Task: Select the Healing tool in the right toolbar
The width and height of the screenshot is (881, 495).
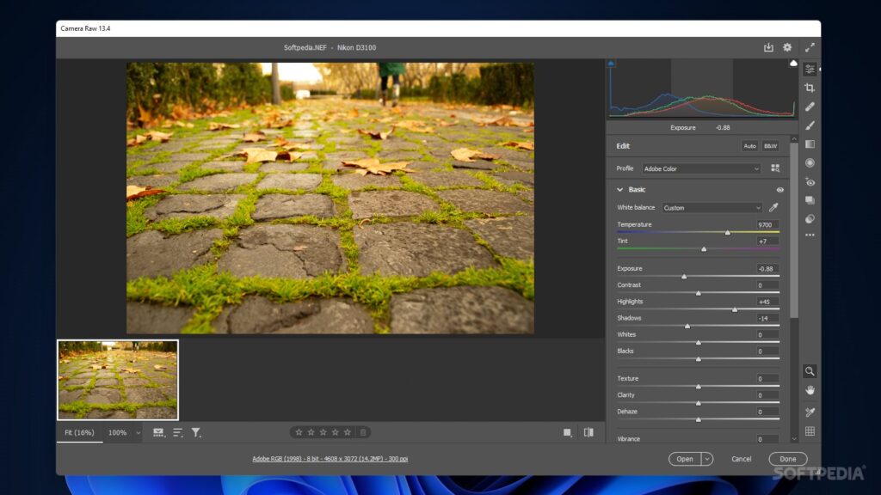Action: coord(810,106)
